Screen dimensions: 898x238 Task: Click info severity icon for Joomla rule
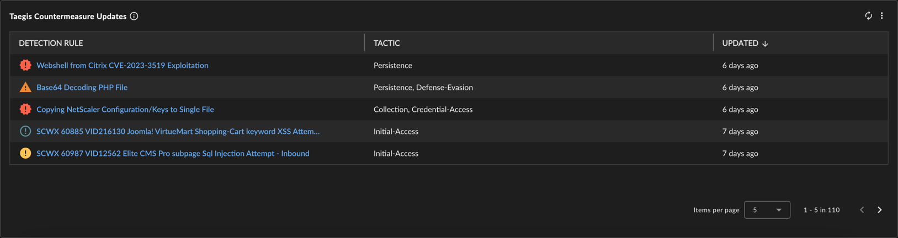(25, 131)
